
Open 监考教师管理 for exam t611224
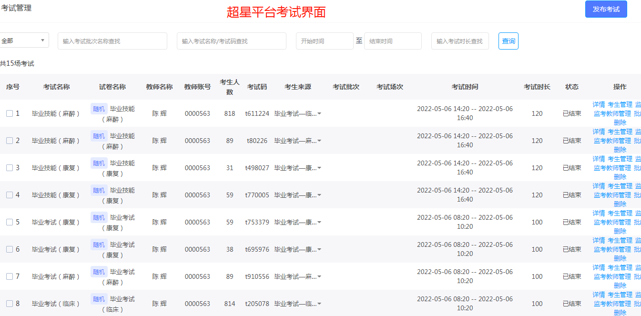[x=612, y=113]
